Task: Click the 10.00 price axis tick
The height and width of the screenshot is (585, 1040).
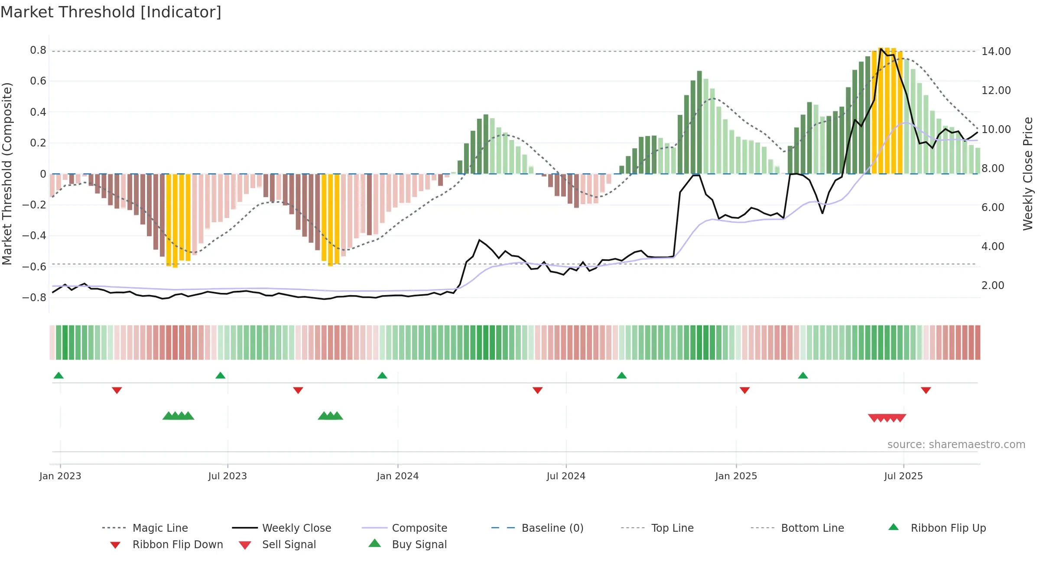Action: click(996, 130)
